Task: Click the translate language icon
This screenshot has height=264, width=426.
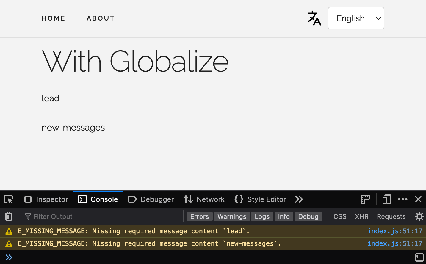Action: coord(314,18)
